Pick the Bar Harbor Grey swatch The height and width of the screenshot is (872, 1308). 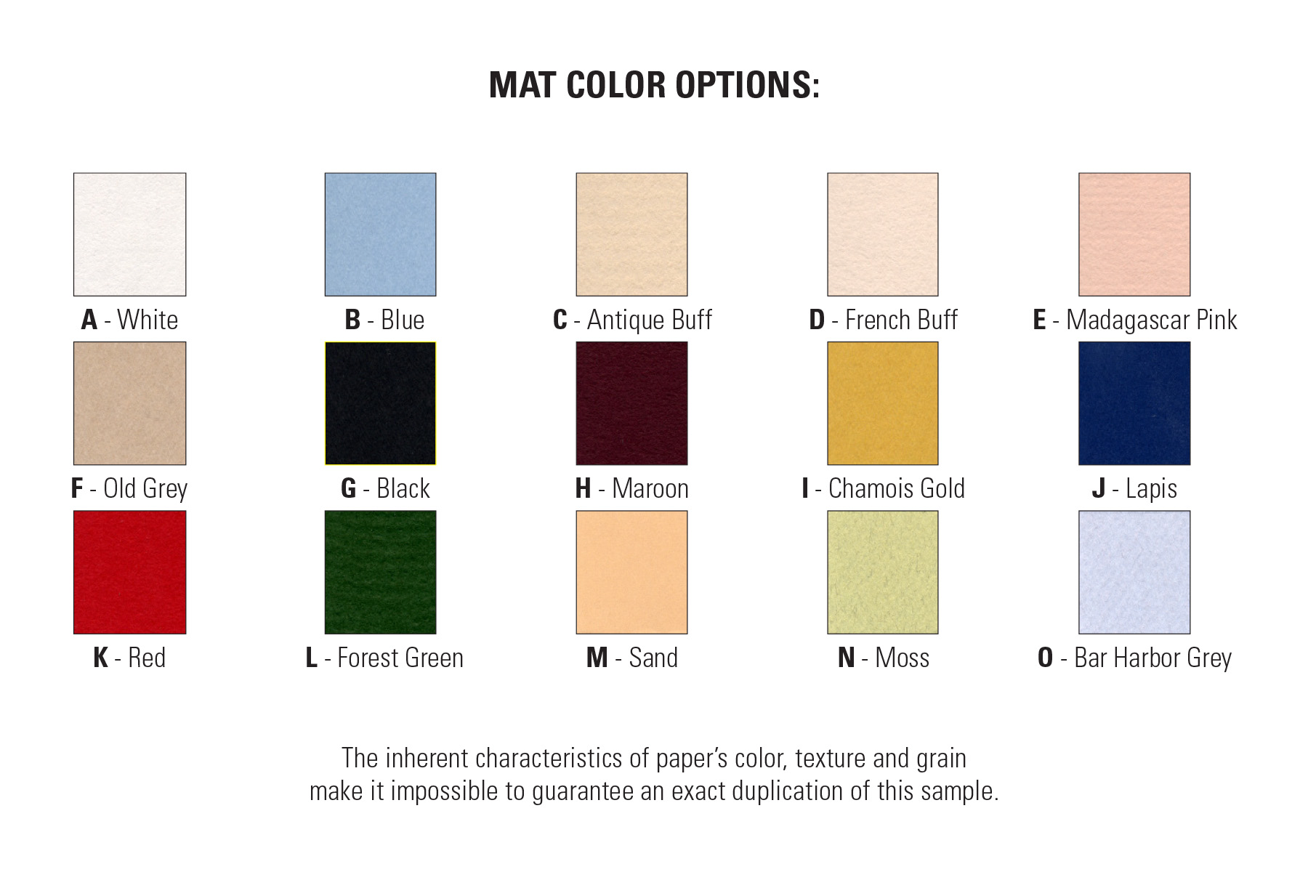click(1134, 572)
